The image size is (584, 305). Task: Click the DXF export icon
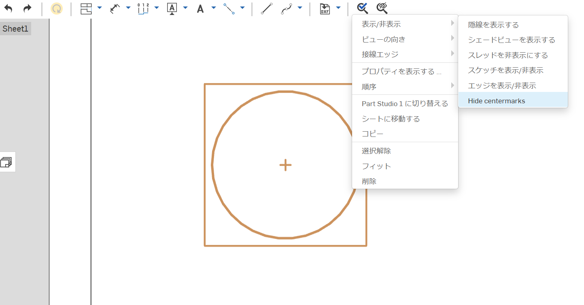click(x=325, y=9)
